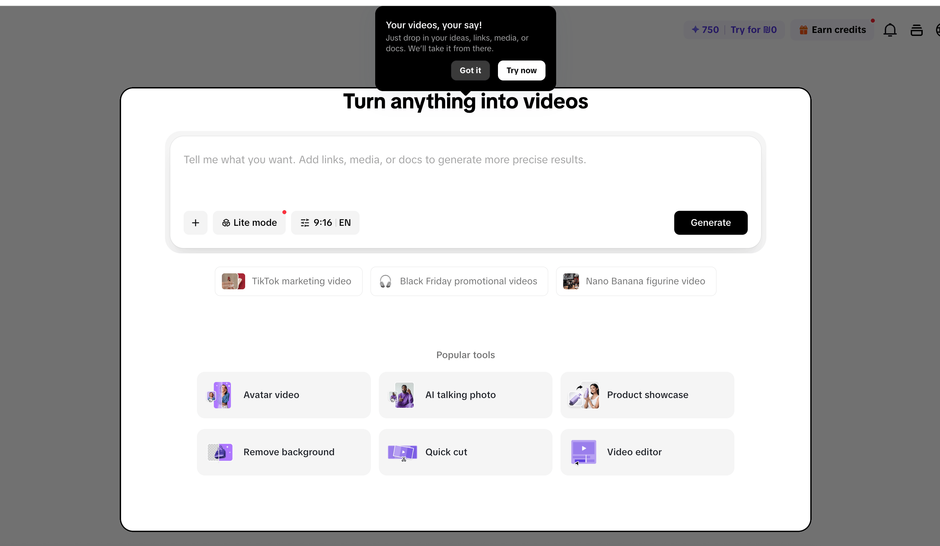Viewport: 940px width, 546px height.
Task: Click the Avatar video tool icon
Action: [x=220, y=395]
